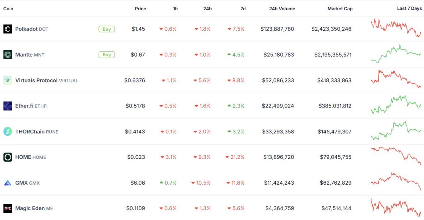Sort by the Price column header

(x=140, y=9)
